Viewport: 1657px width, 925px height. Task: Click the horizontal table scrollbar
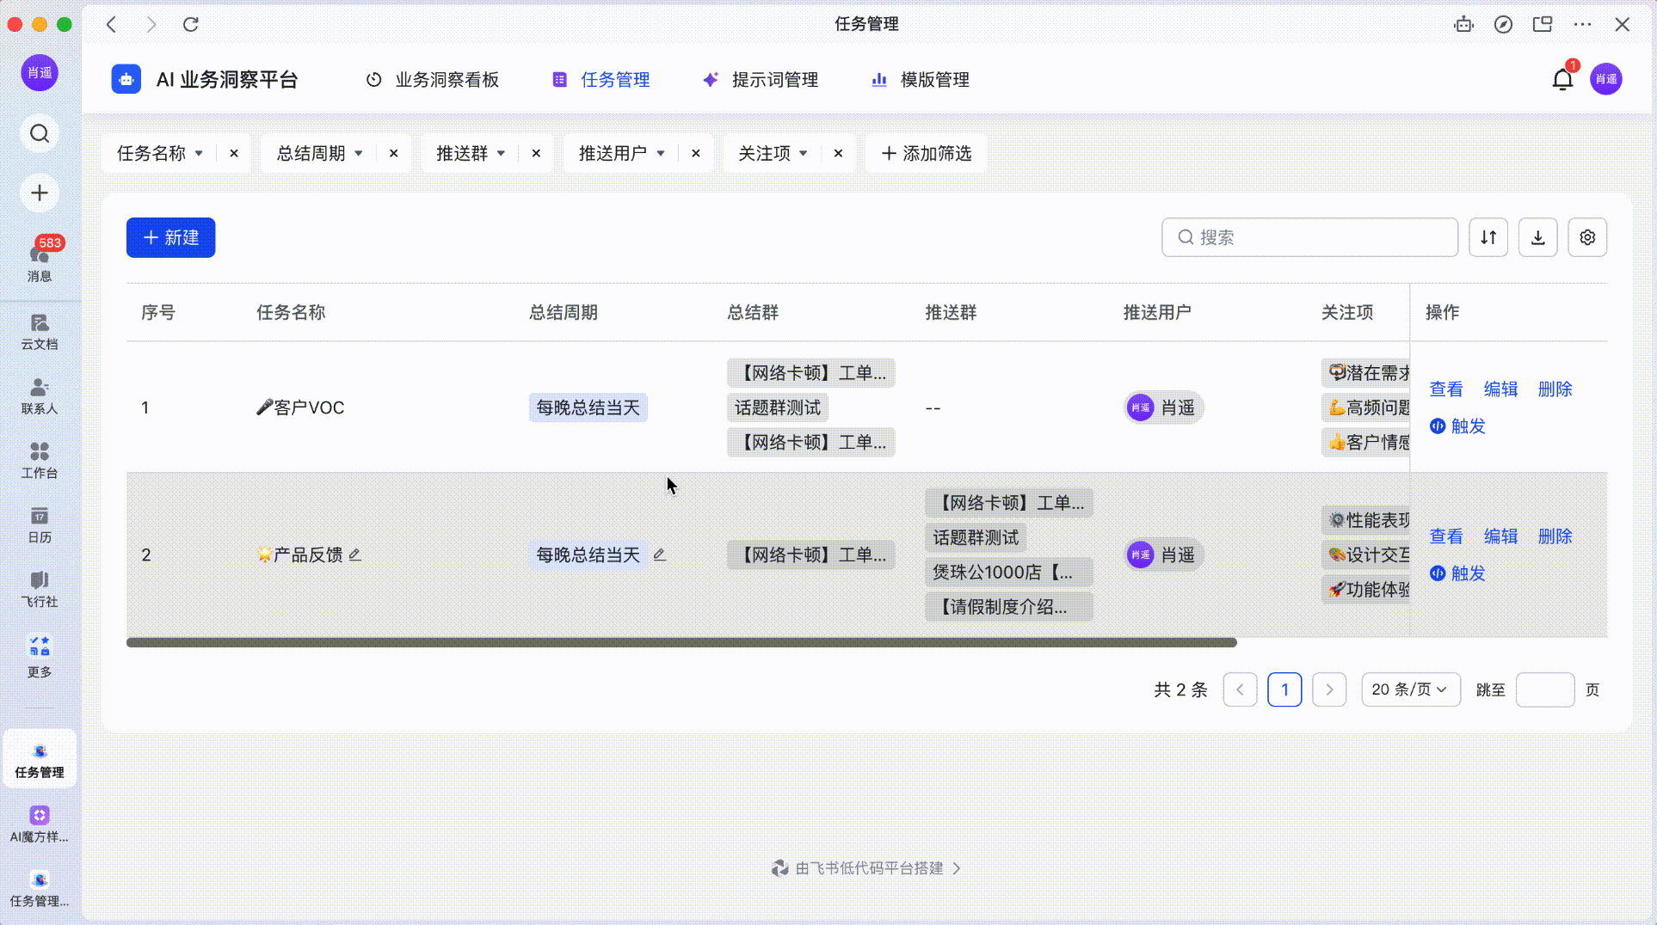[x=681, y=642]
